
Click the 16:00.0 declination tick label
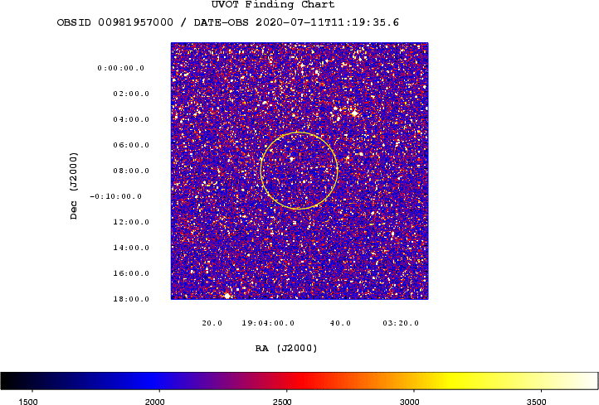[131, 273]
